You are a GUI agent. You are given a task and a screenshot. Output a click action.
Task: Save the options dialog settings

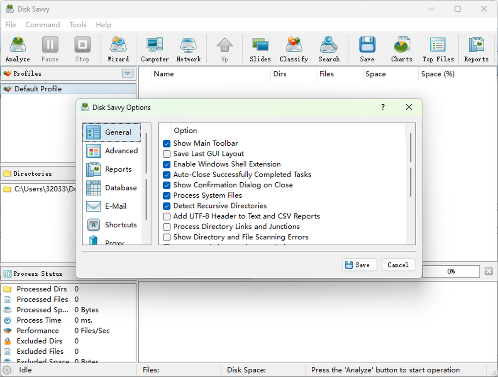point(359,265)
